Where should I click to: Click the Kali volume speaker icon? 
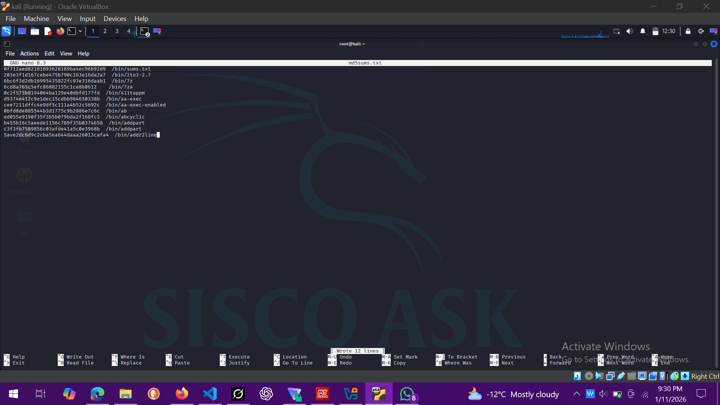630,31
